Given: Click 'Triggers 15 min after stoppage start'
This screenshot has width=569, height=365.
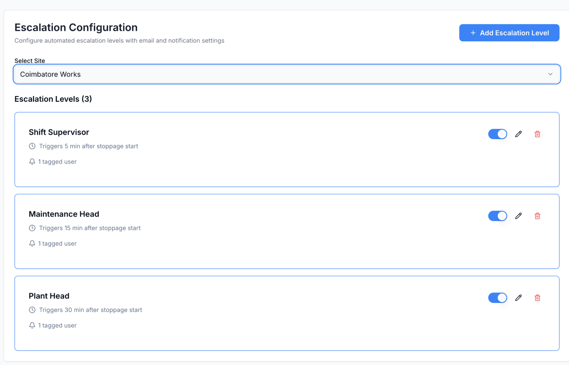Looking at the screenshot, I should pos(90,228).
